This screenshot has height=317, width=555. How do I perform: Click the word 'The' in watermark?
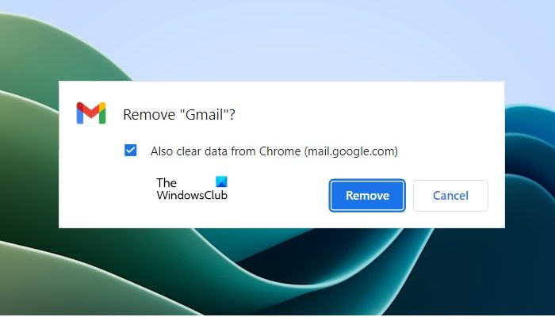pyautogui.click(x=166, y=182)
